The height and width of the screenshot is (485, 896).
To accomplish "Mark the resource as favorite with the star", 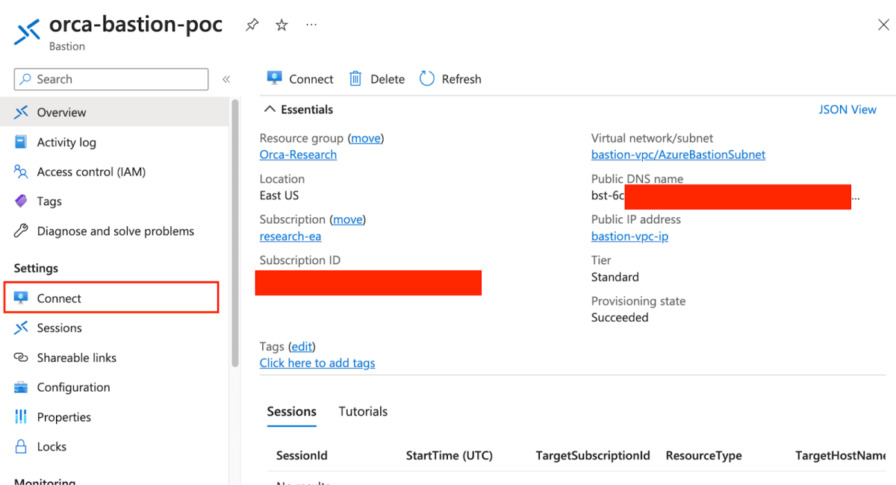I will pyautogui.click(x=281, y=25).
